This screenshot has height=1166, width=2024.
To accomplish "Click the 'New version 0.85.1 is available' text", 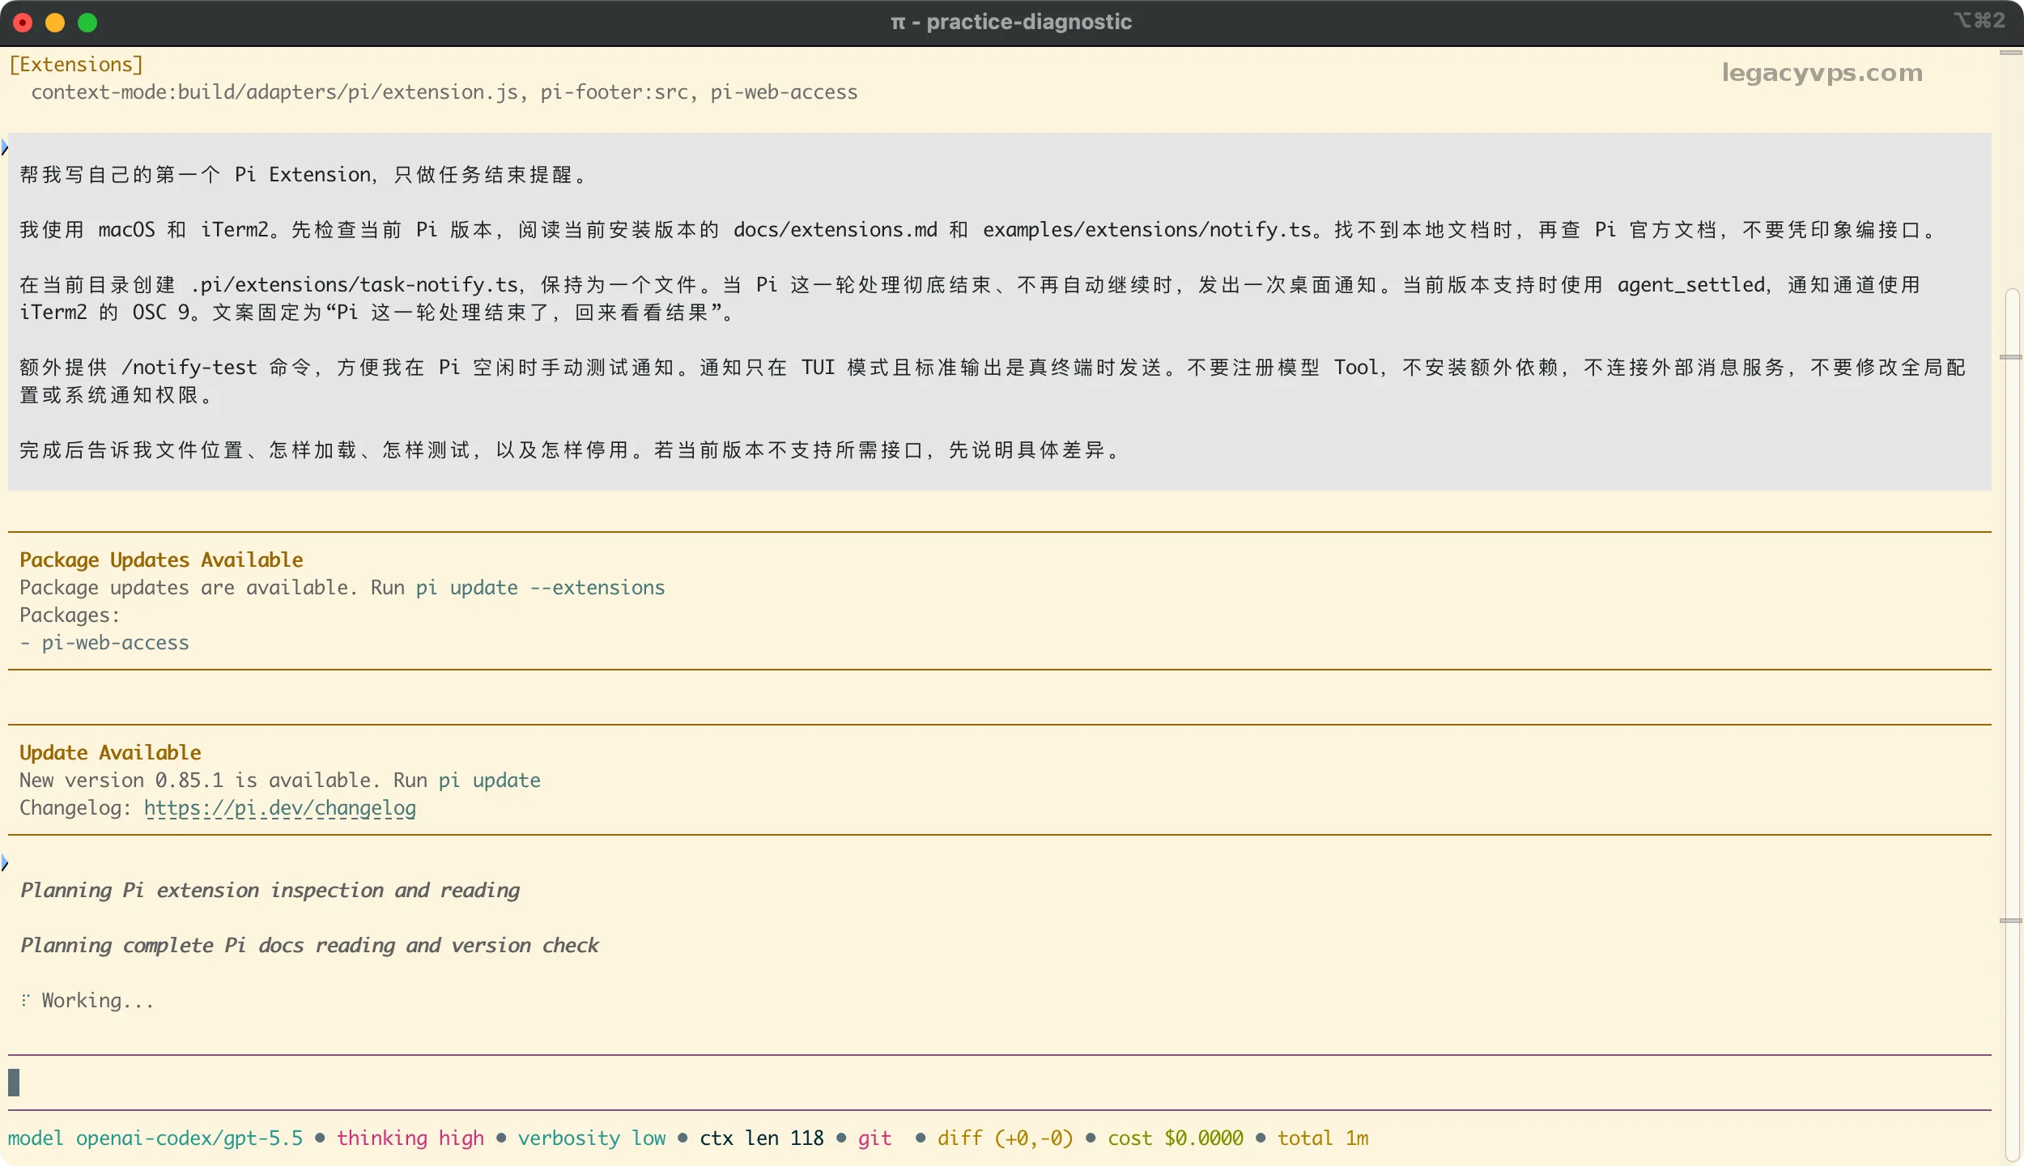I will click(x=199, y=781).
